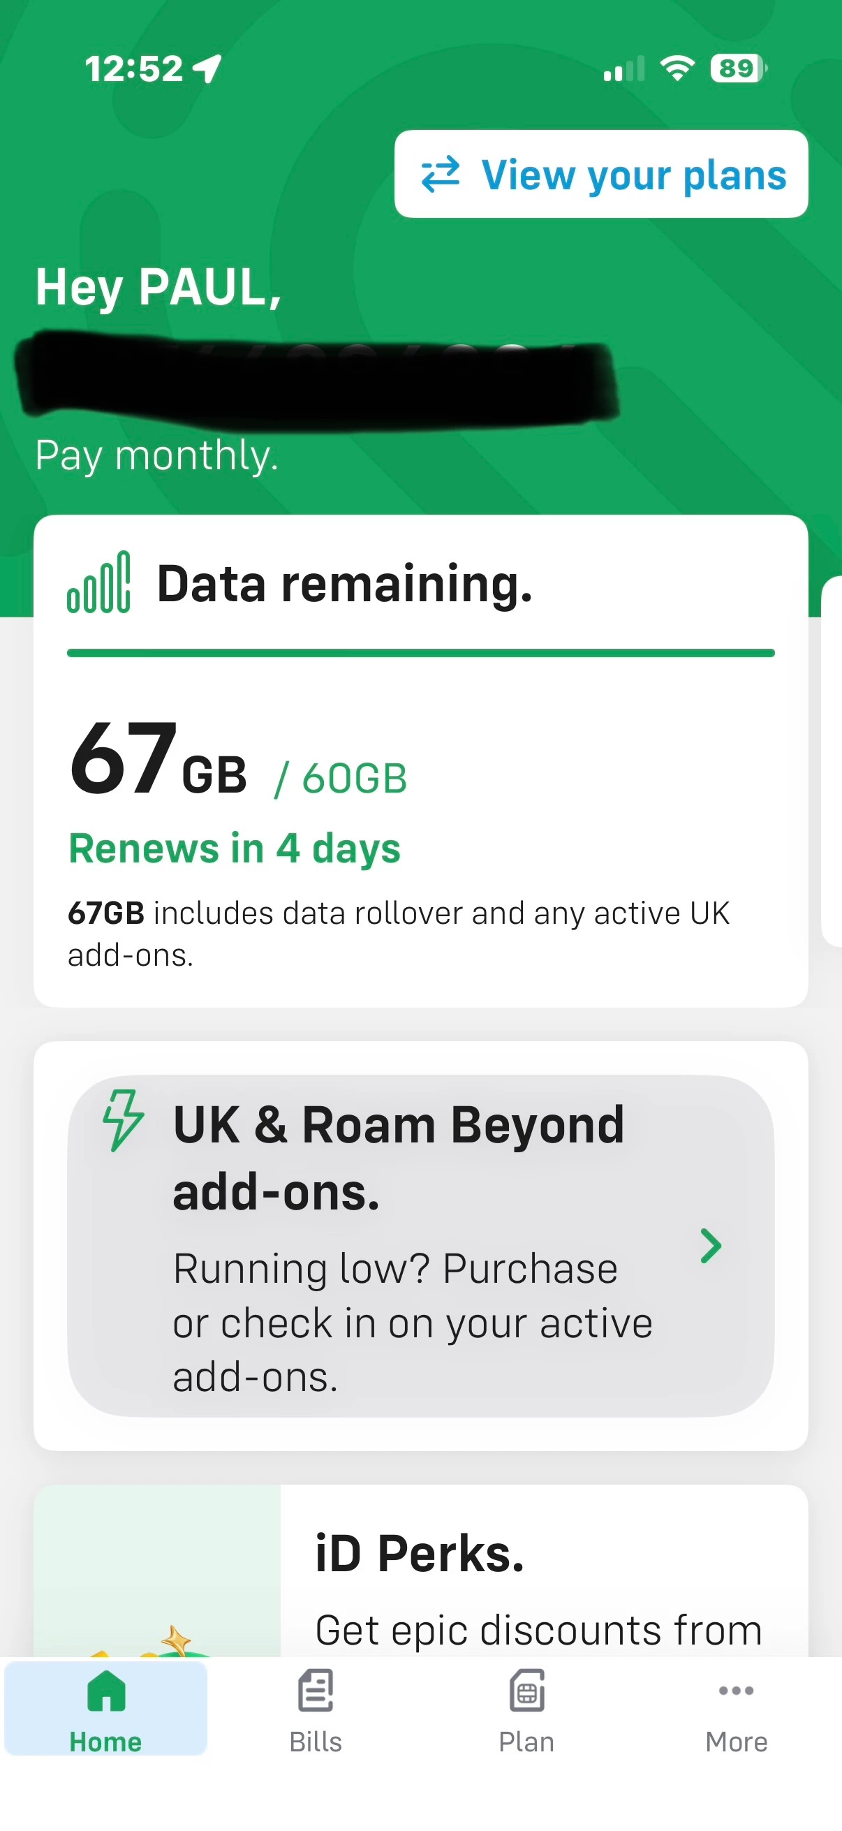Tap the battery level indicator
This screenshot has height=1831, width=842.
click(x=738, y=68)
